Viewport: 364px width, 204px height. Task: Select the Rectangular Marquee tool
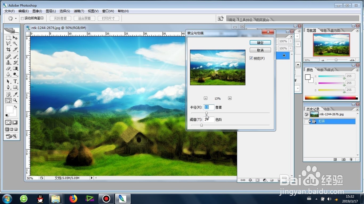click(8, 37)
